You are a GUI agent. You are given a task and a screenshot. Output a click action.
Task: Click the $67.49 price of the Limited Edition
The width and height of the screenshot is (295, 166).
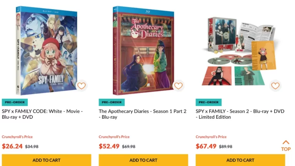[x=206, y=146]
